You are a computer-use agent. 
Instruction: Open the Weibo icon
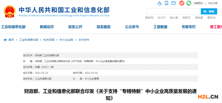(x=182, y=3)
